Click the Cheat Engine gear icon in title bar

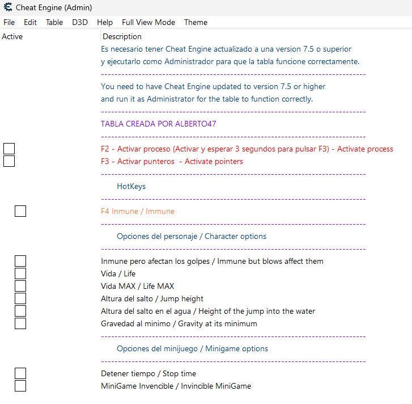8,7
